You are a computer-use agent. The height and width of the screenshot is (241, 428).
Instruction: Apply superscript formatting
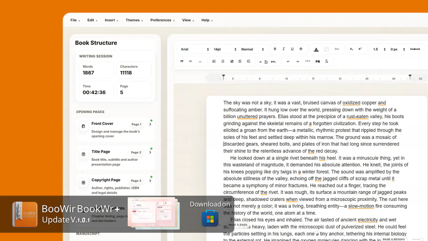[360, 49]
